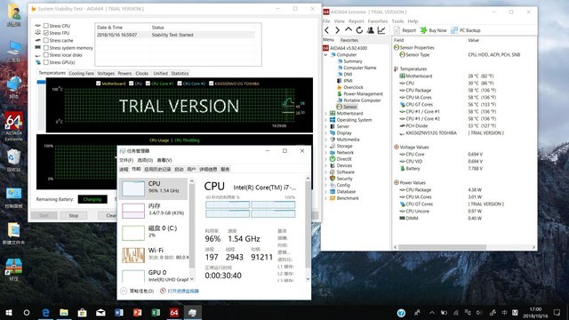
Task: Expand Display tree node
Action: pyautogui.click(x=325, y=133)
